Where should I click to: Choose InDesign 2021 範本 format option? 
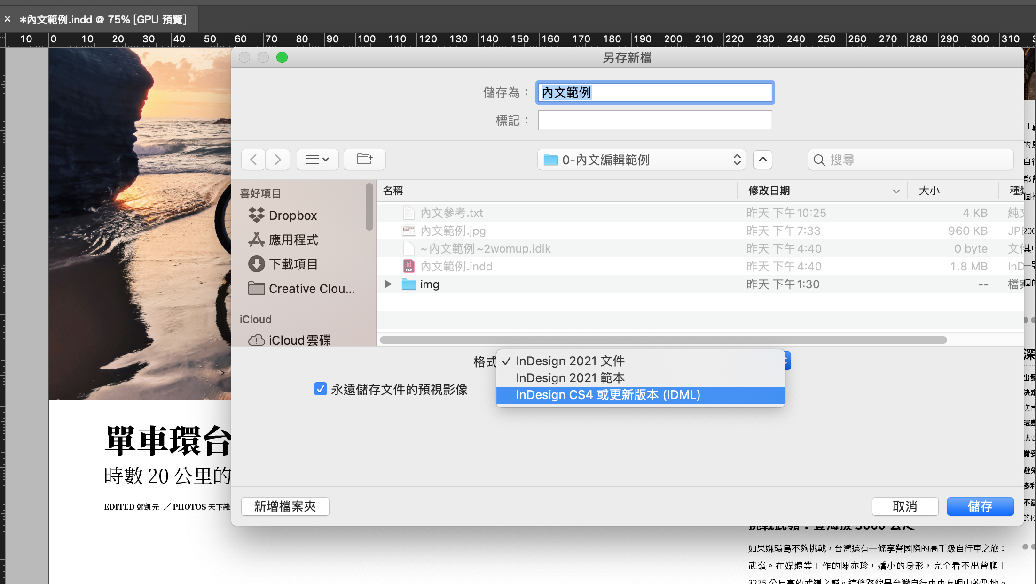[x=570, y=378]
